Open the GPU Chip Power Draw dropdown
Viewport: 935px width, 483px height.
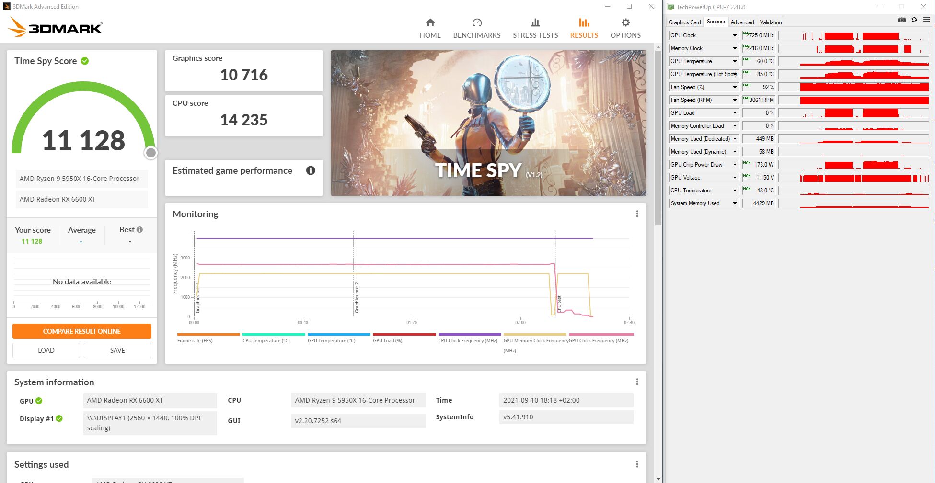[x=734, y=165]
